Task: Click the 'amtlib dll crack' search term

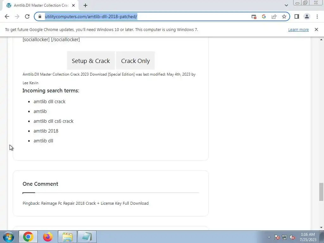Action: (x=49, y=102)
